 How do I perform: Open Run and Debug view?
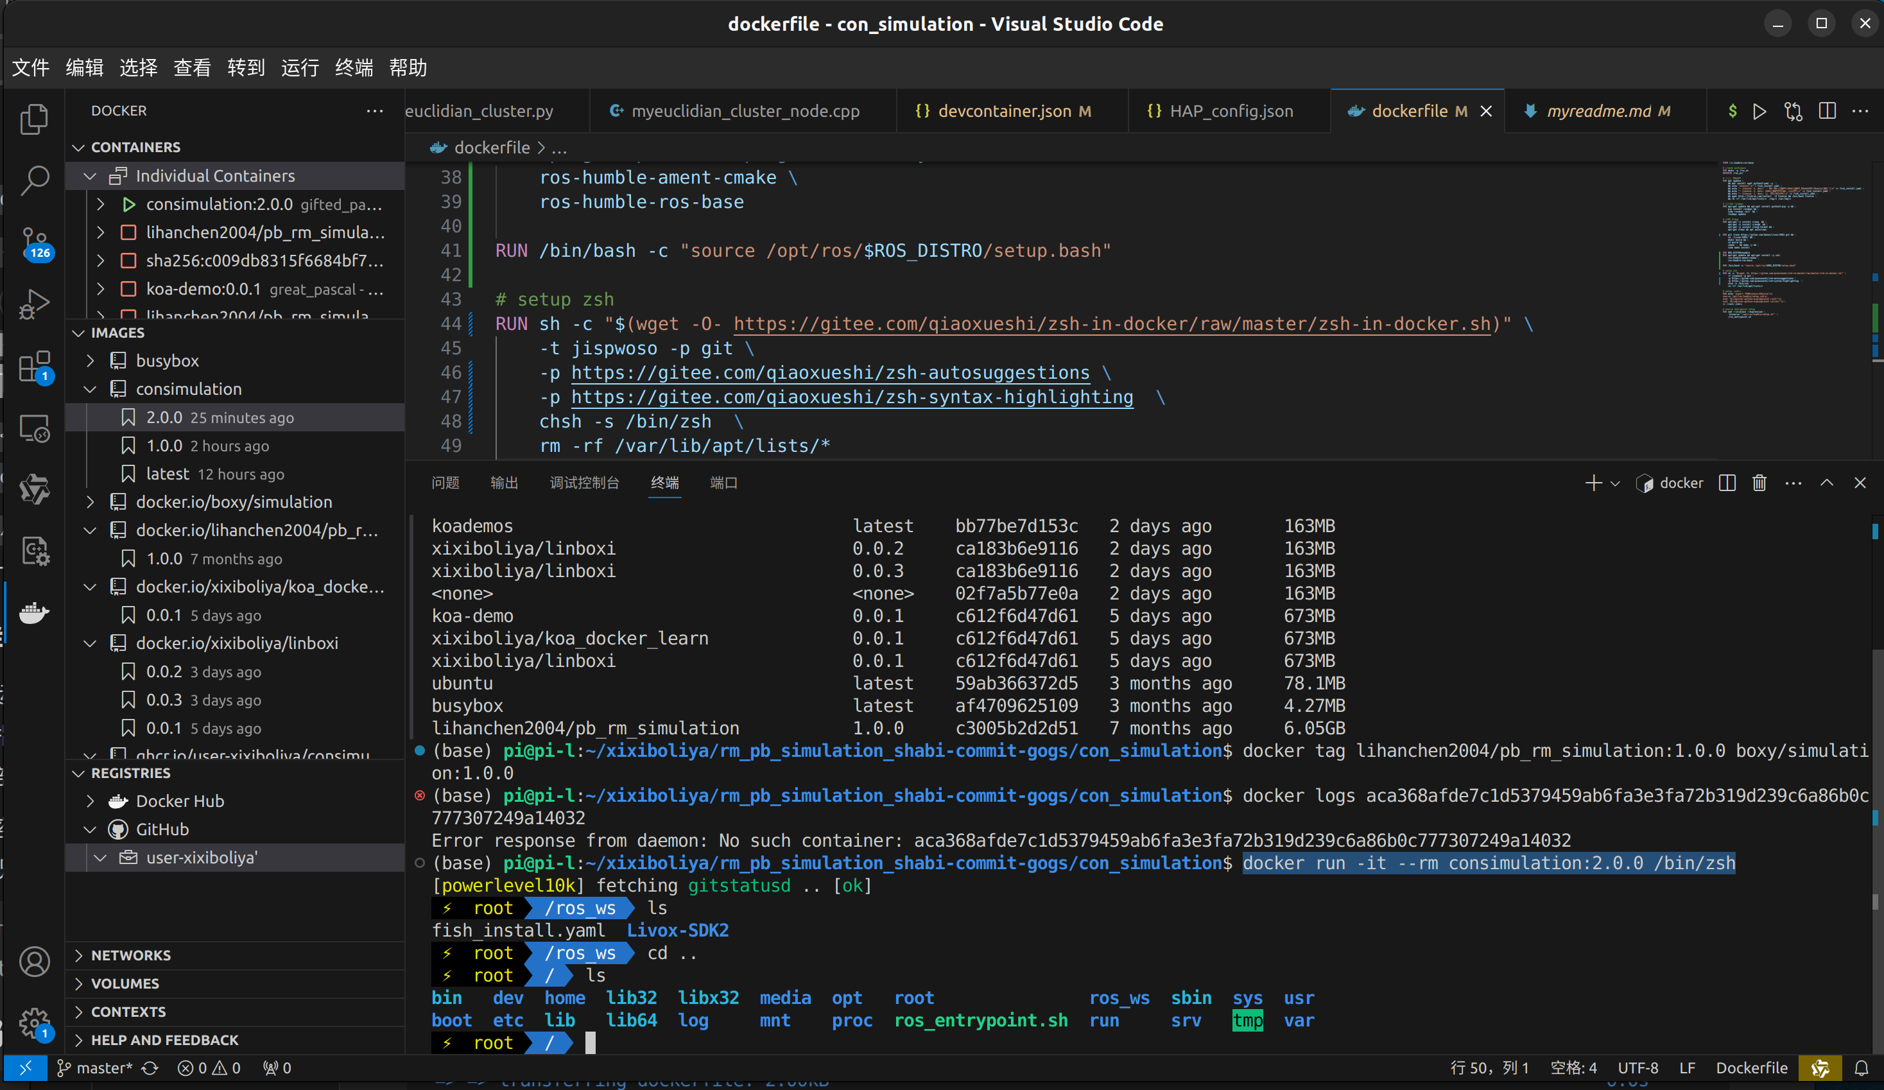[33, 304]
